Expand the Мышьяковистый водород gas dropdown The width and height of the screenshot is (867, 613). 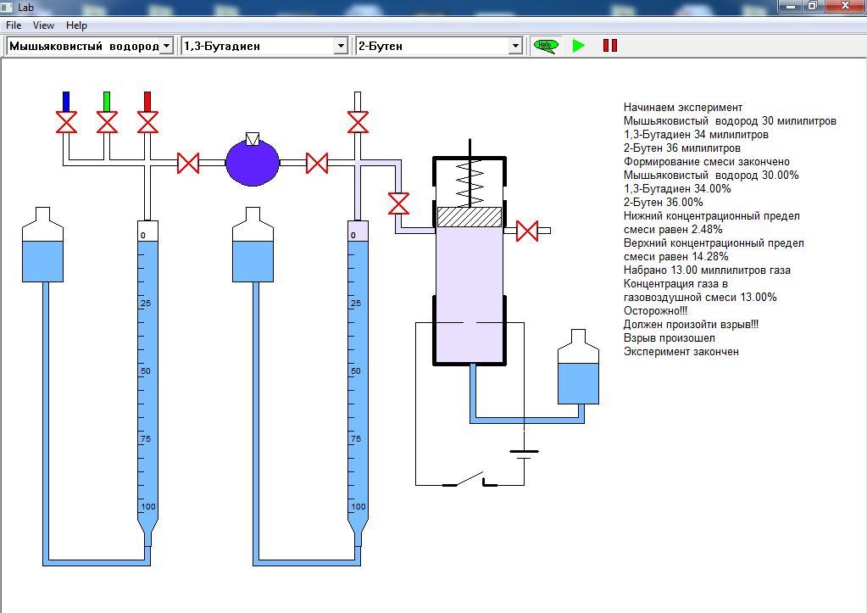click(x=166, y=46)
